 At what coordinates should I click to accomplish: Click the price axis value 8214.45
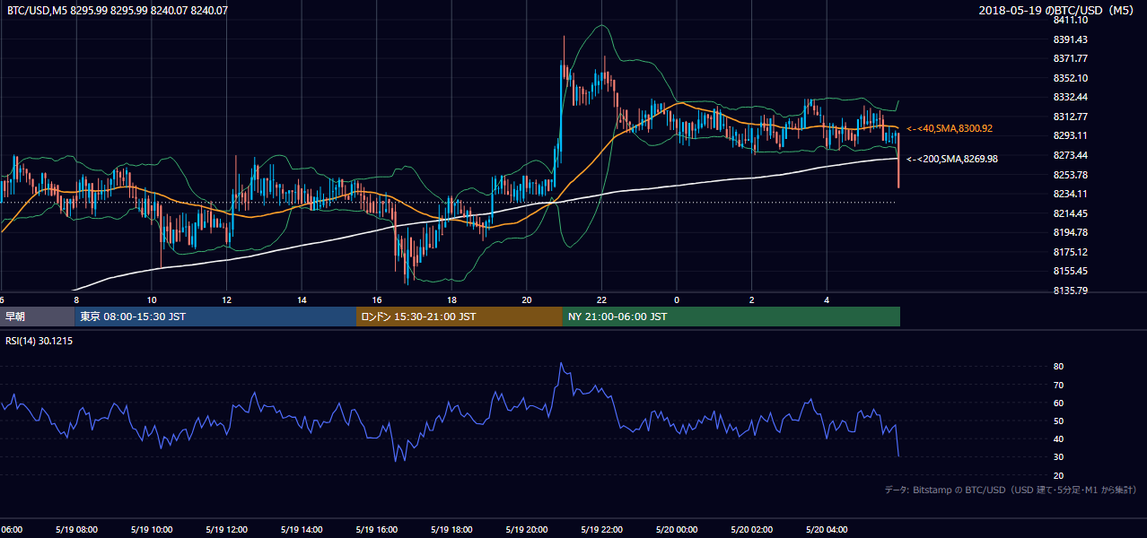(1070, 213)
